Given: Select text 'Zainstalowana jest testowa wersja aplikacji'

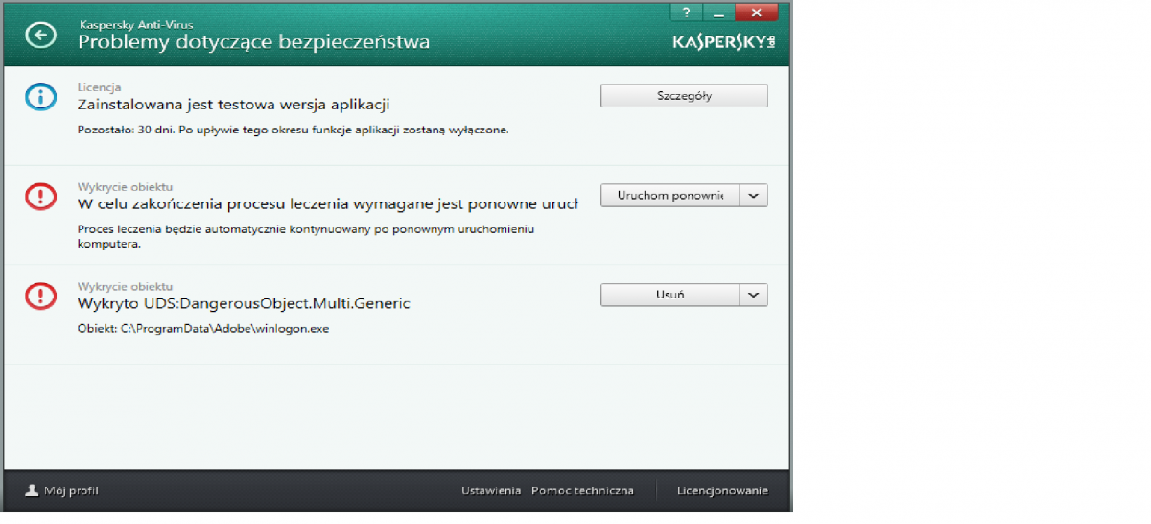Looking at the screenshot, I should click(233, 105).
